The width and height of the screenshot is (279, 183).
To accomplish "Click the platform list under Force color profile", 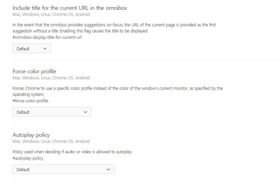I will [x=51, y=78].
